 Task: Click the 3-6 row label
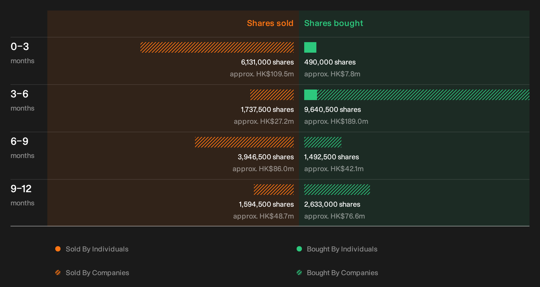[x=19, y=94]
